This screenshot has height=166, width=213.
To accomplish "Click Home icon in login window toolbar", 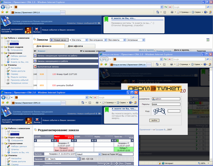I will click(157, 64).
